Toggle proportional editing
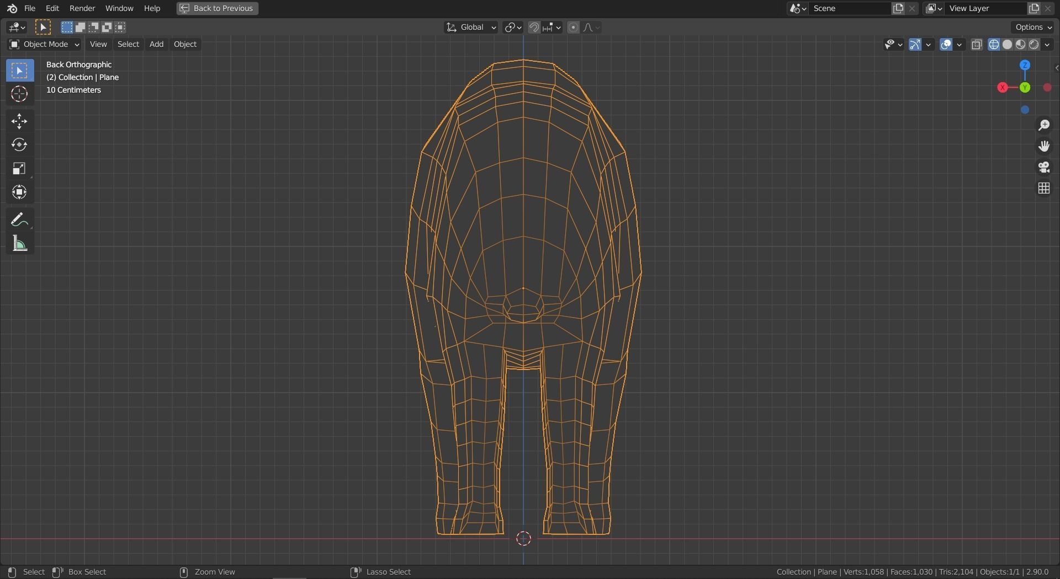This screenshot has height=579, width=1060. [574, 27]
